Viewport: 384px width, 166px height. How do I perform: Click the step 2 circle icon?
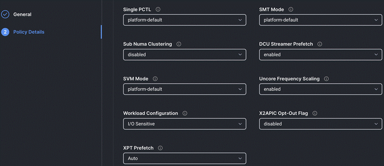(x=5, y=32)
